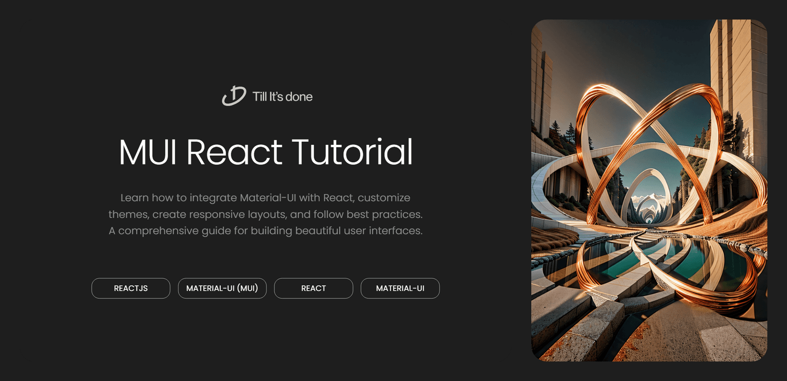The width and height of the screenshot is (787, 381).
Task: Click the Till It's done logo icon
Action: click(234, 96)
